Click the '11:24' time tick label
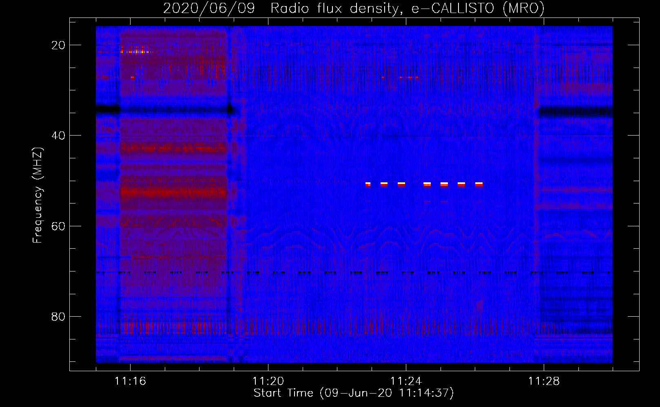Viewport: 660px width, 407px height. click(x=406, y=381)
